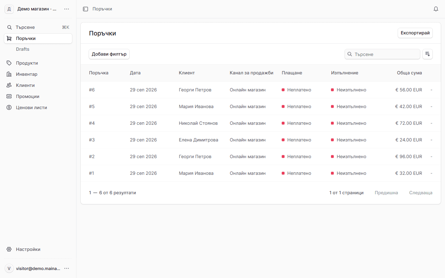Screen dimensions: 445x278
Task: Open the notifications bell
Action: pyautogui.click(x=436, y=9)
